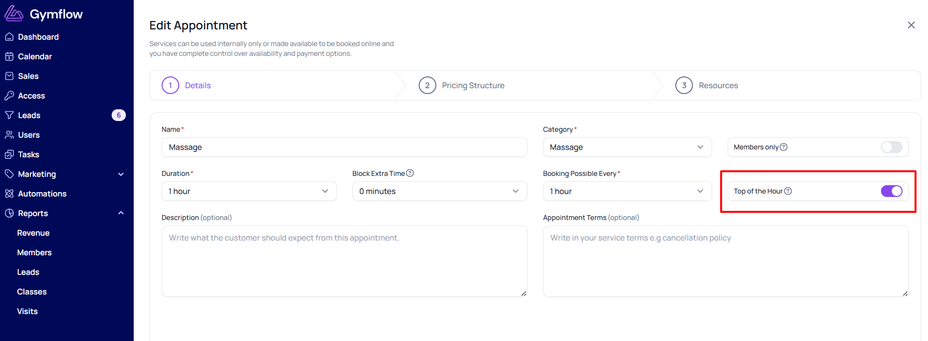Screen dimensions: 928x341
Task: Click into the Description text area
Action: pyautogui.click(x=344, y=261)
